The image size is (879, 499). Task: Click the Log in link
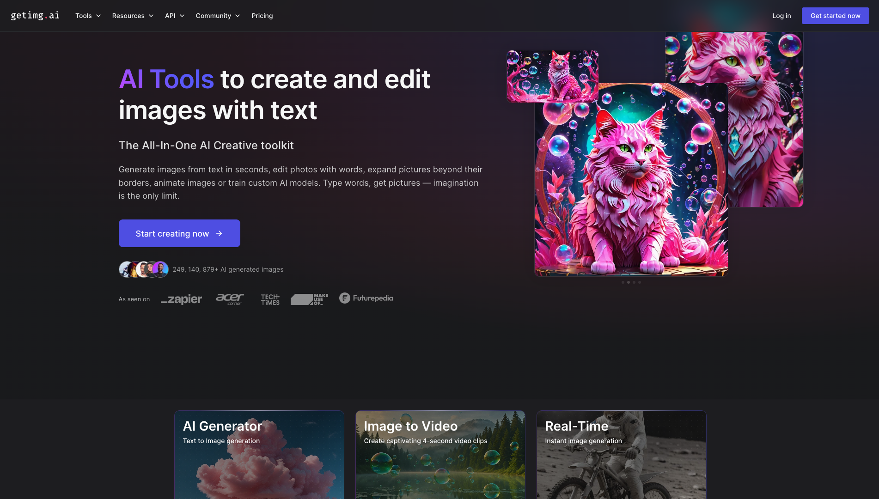click(781, 16)
